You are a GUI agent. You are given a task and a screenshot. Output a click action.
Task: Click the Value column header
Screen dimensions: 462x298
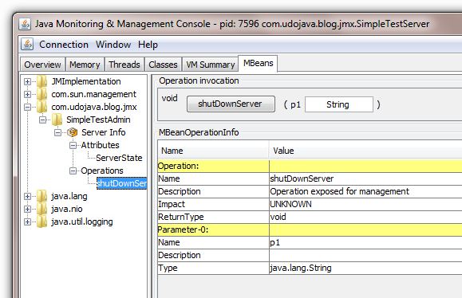[365, 151]
